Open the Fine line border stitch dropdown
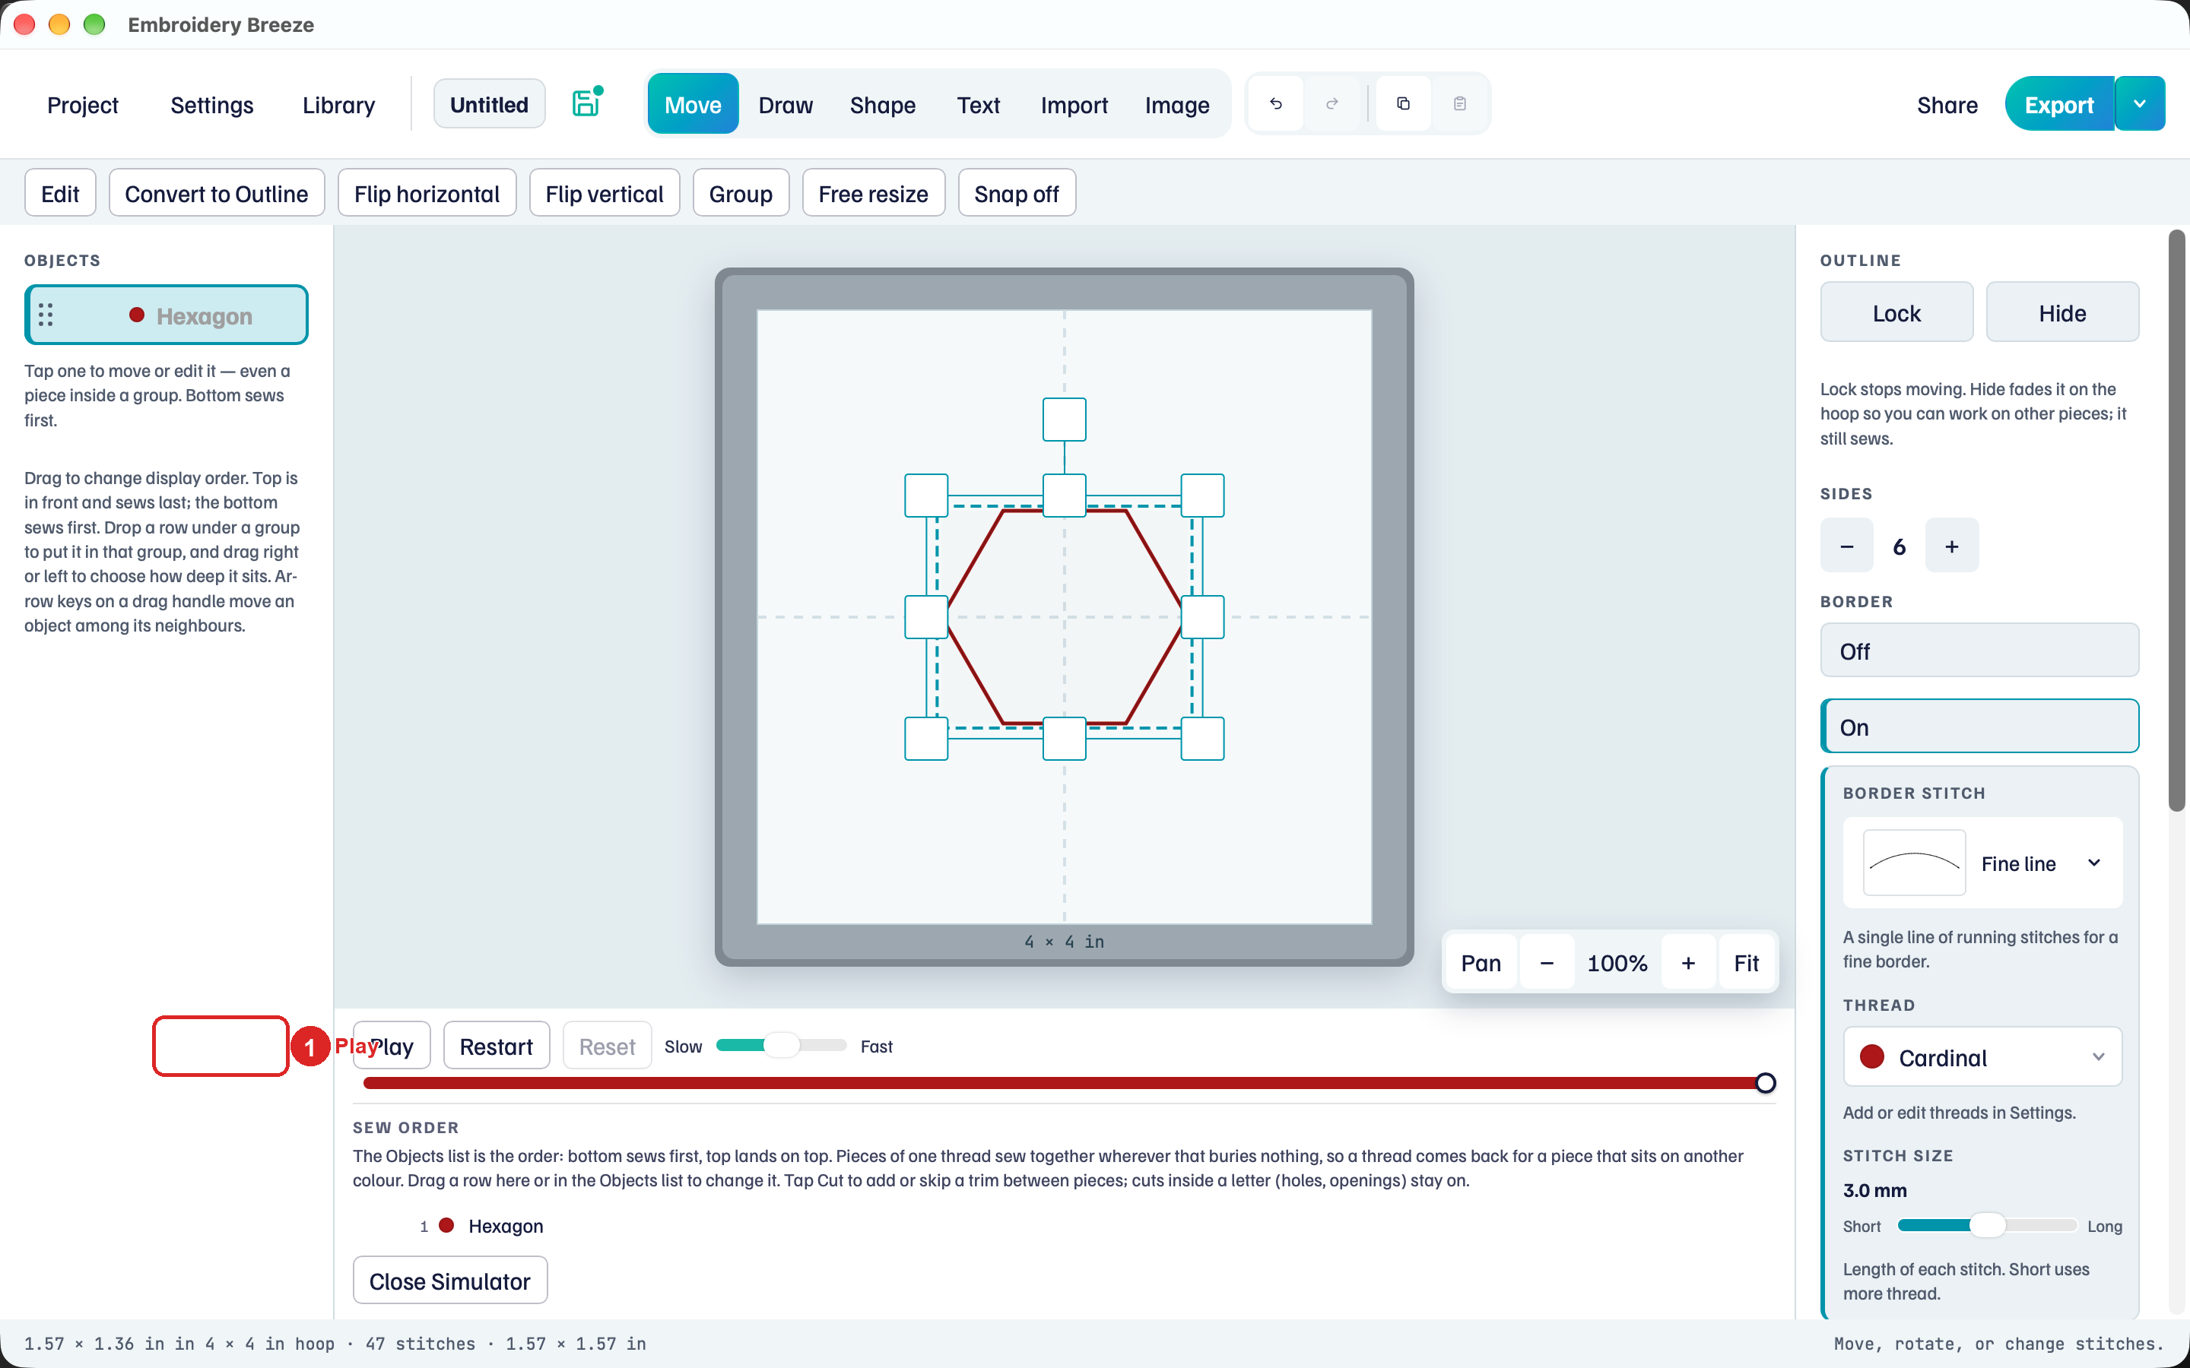 pyautogui.click(x=1982, y=863)
